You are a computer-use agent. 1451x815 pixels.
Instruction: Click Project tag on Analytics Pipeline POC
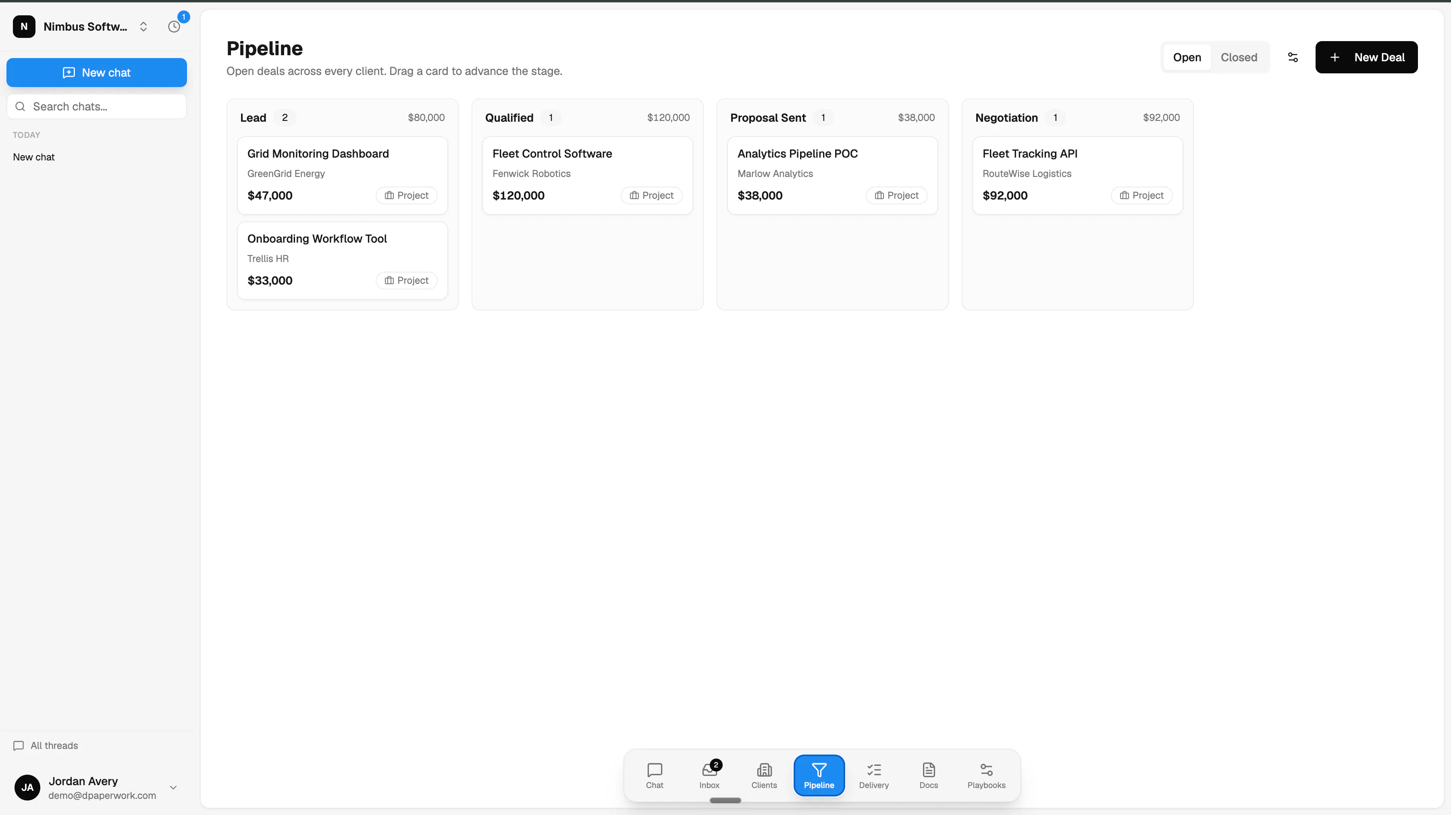coord(897,195)
